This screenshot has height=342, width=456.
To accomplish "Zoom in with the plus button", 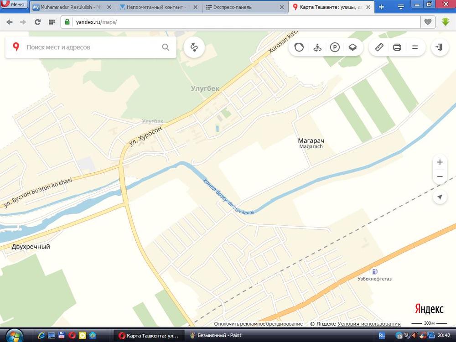I will [440, 162].
